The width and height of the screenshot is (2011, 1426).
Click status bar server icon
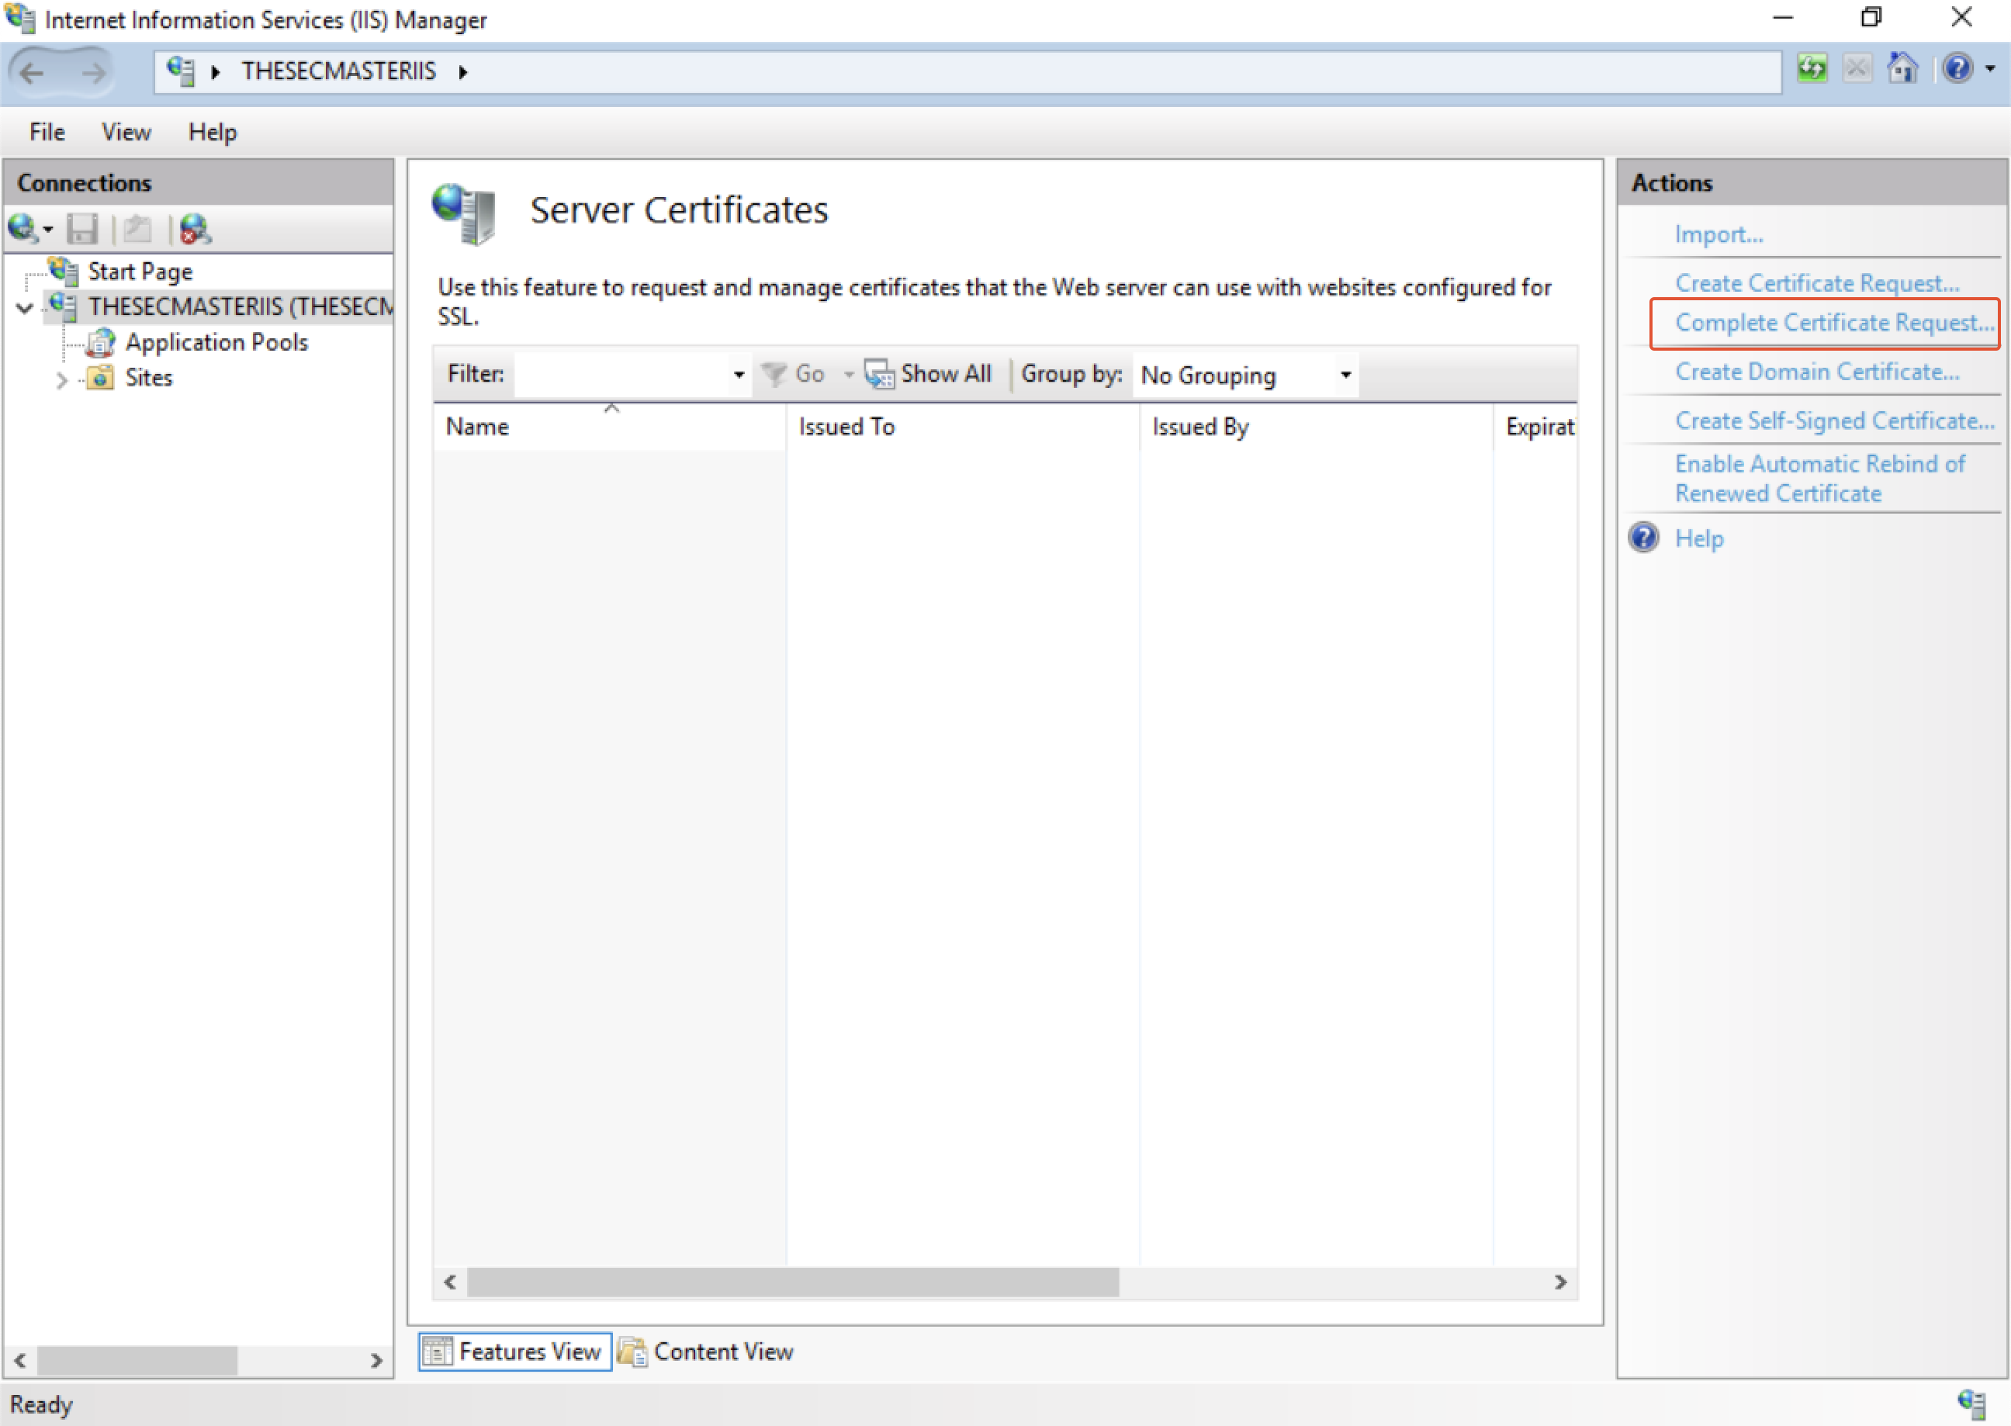point(1971,1405)
